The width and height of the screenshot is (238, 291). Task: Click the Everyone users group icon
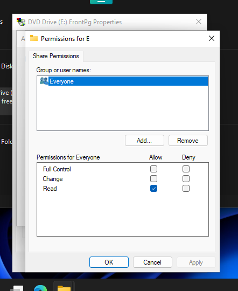pyautogui.click(x=44, y=81)
